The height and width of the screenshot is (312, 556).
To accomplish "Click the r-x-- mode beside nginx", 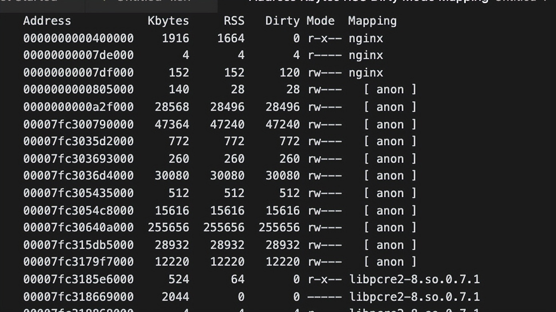I will (x=325, y=38).
